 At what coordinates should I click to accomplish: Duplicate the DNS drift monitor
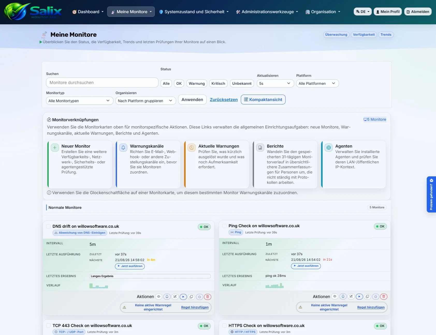[191, 297]
